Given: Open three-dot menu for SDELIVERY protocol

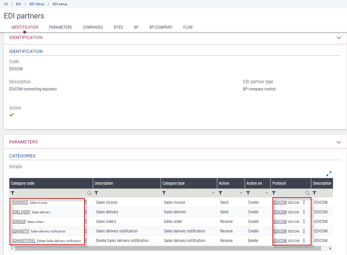Looking at the screenshot, I should (x=304, y=212).
